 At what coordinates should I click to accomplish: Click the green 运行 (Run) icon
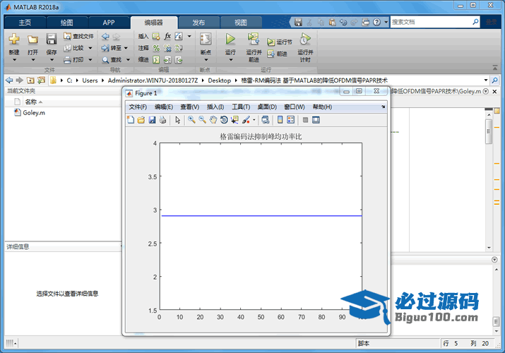(230, 39)
